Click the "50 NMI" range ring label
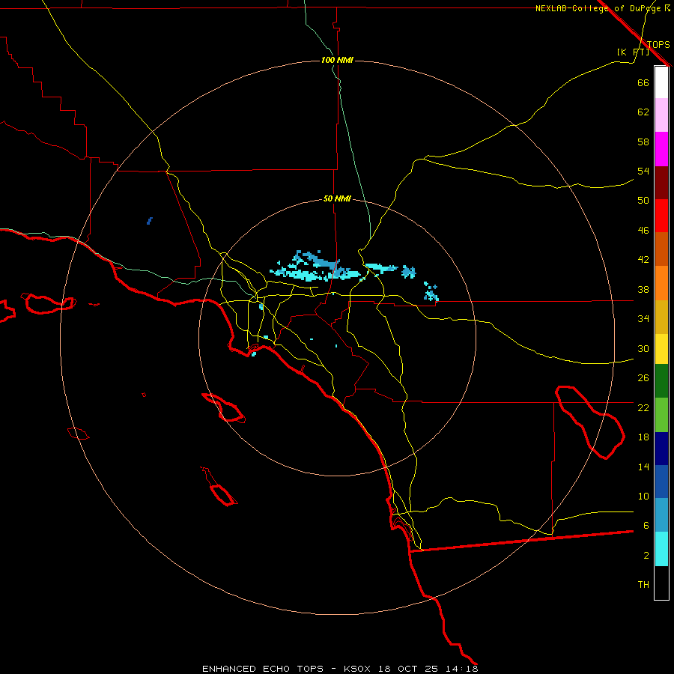The image size is (674, 674). coord(337,198)
